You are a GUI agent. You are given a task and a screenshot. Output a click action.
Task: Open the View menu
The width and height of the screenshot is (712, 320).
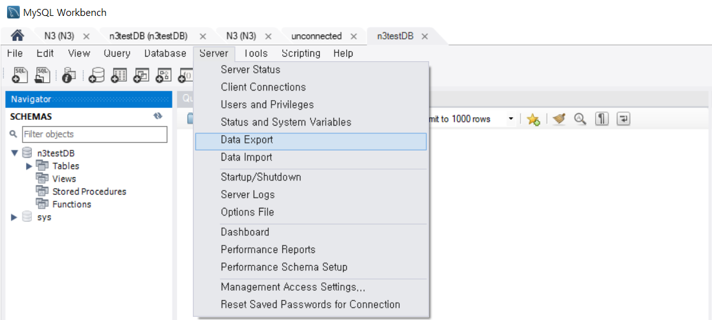(79, 54)
